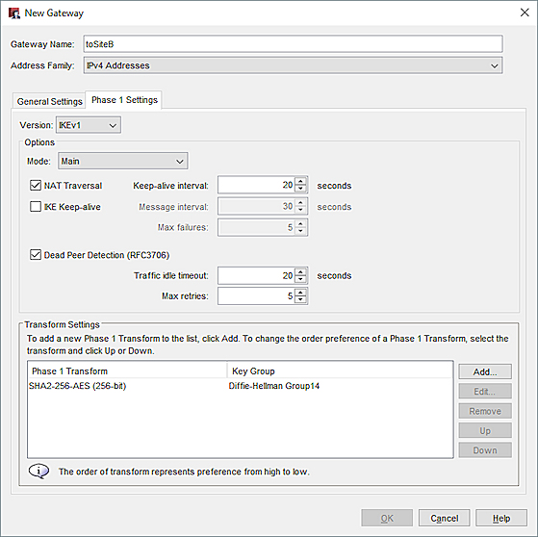Click the Up button for transform order
538x537 pixels.
[485, 430]
